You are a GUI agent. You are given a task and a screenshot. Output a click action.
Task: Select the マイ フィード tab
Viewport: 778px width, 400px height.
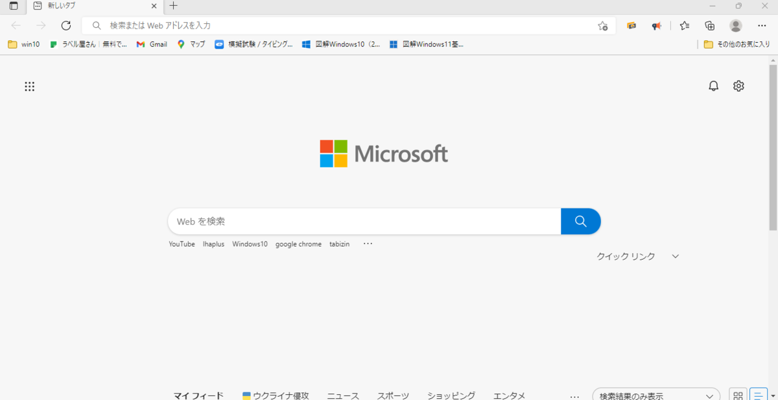tap(198, 395)
